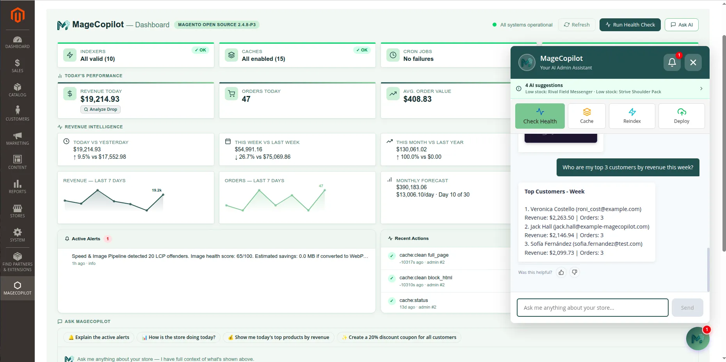Open the System sidebar menu
Screen dimensions: 726x362
click(x=18, y=235)
